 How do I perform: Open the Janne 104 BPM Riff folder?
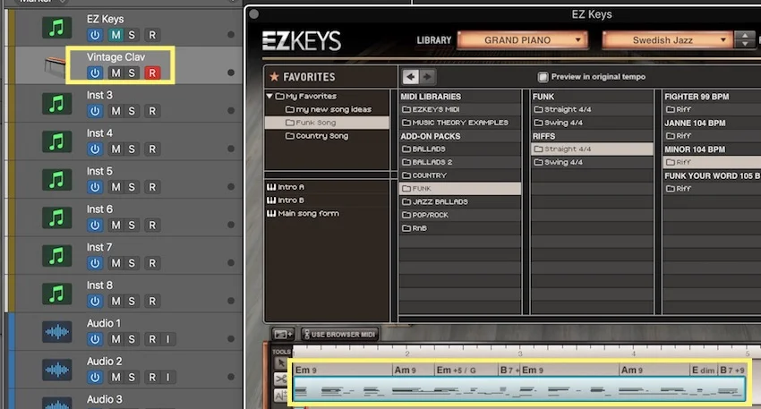(x=679, y=136)
